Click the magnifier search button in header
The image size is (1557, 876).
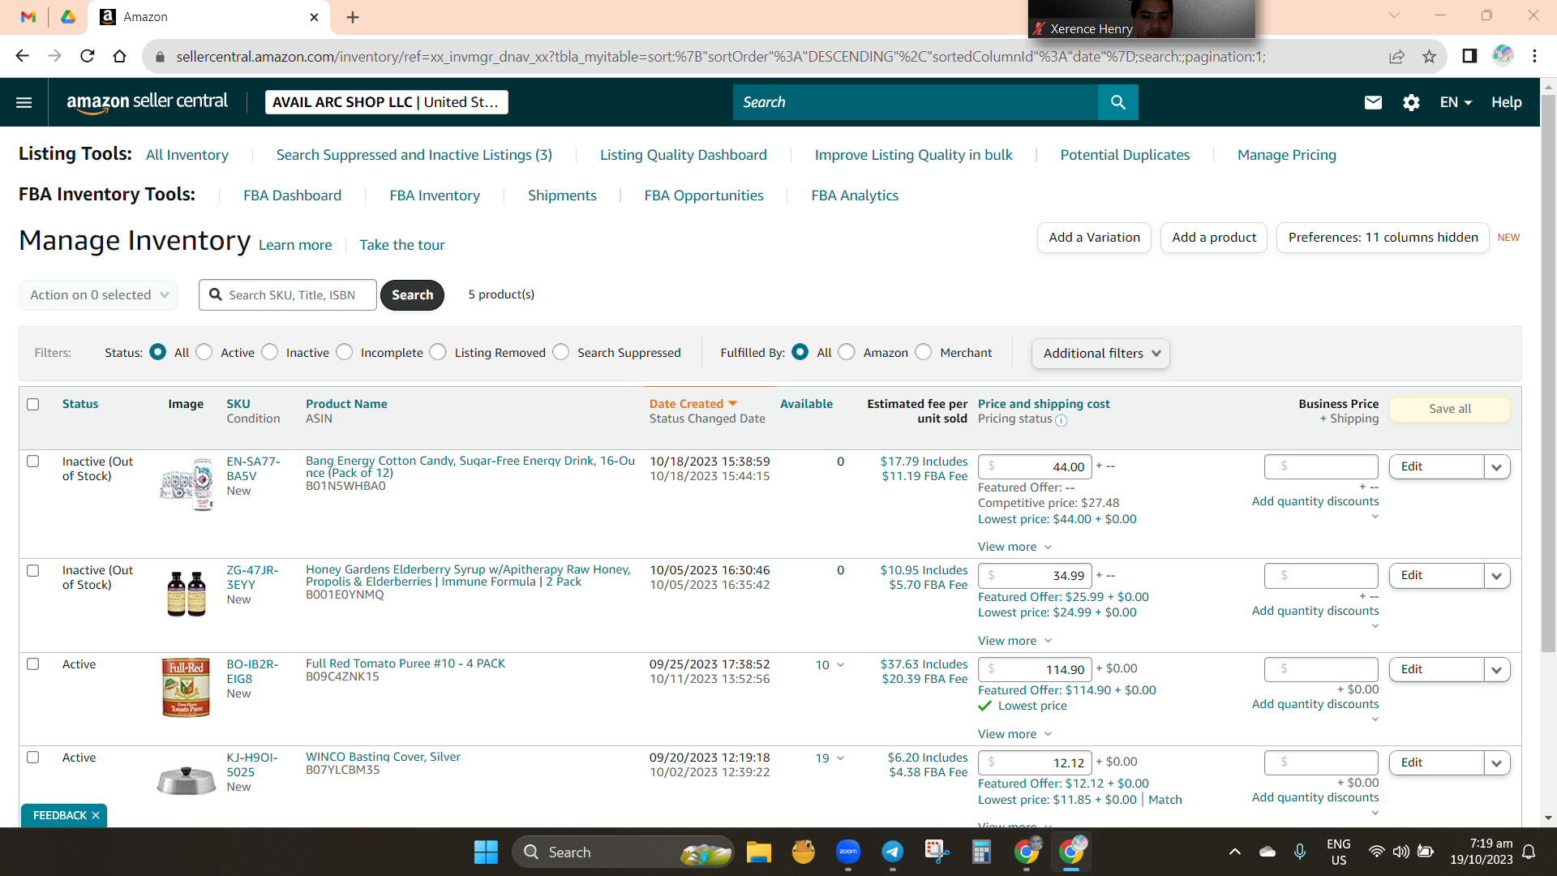click(x=1118, y=102)
